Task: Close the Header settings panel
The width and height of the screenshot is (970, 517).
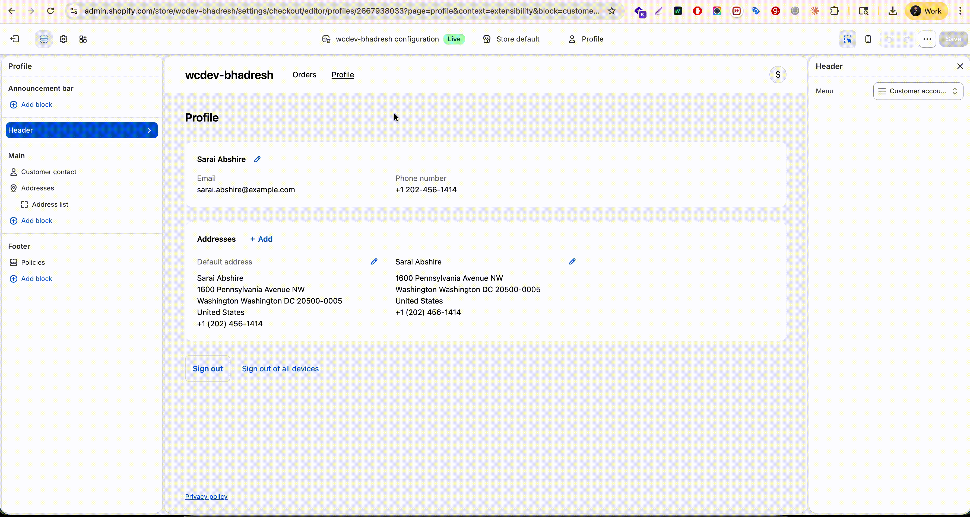Action: (960, 66)
